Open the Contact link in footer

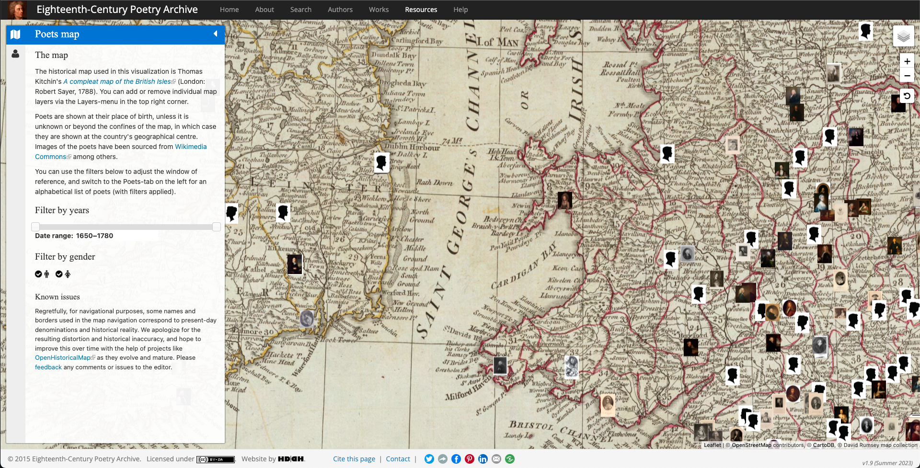click(398, 459)
